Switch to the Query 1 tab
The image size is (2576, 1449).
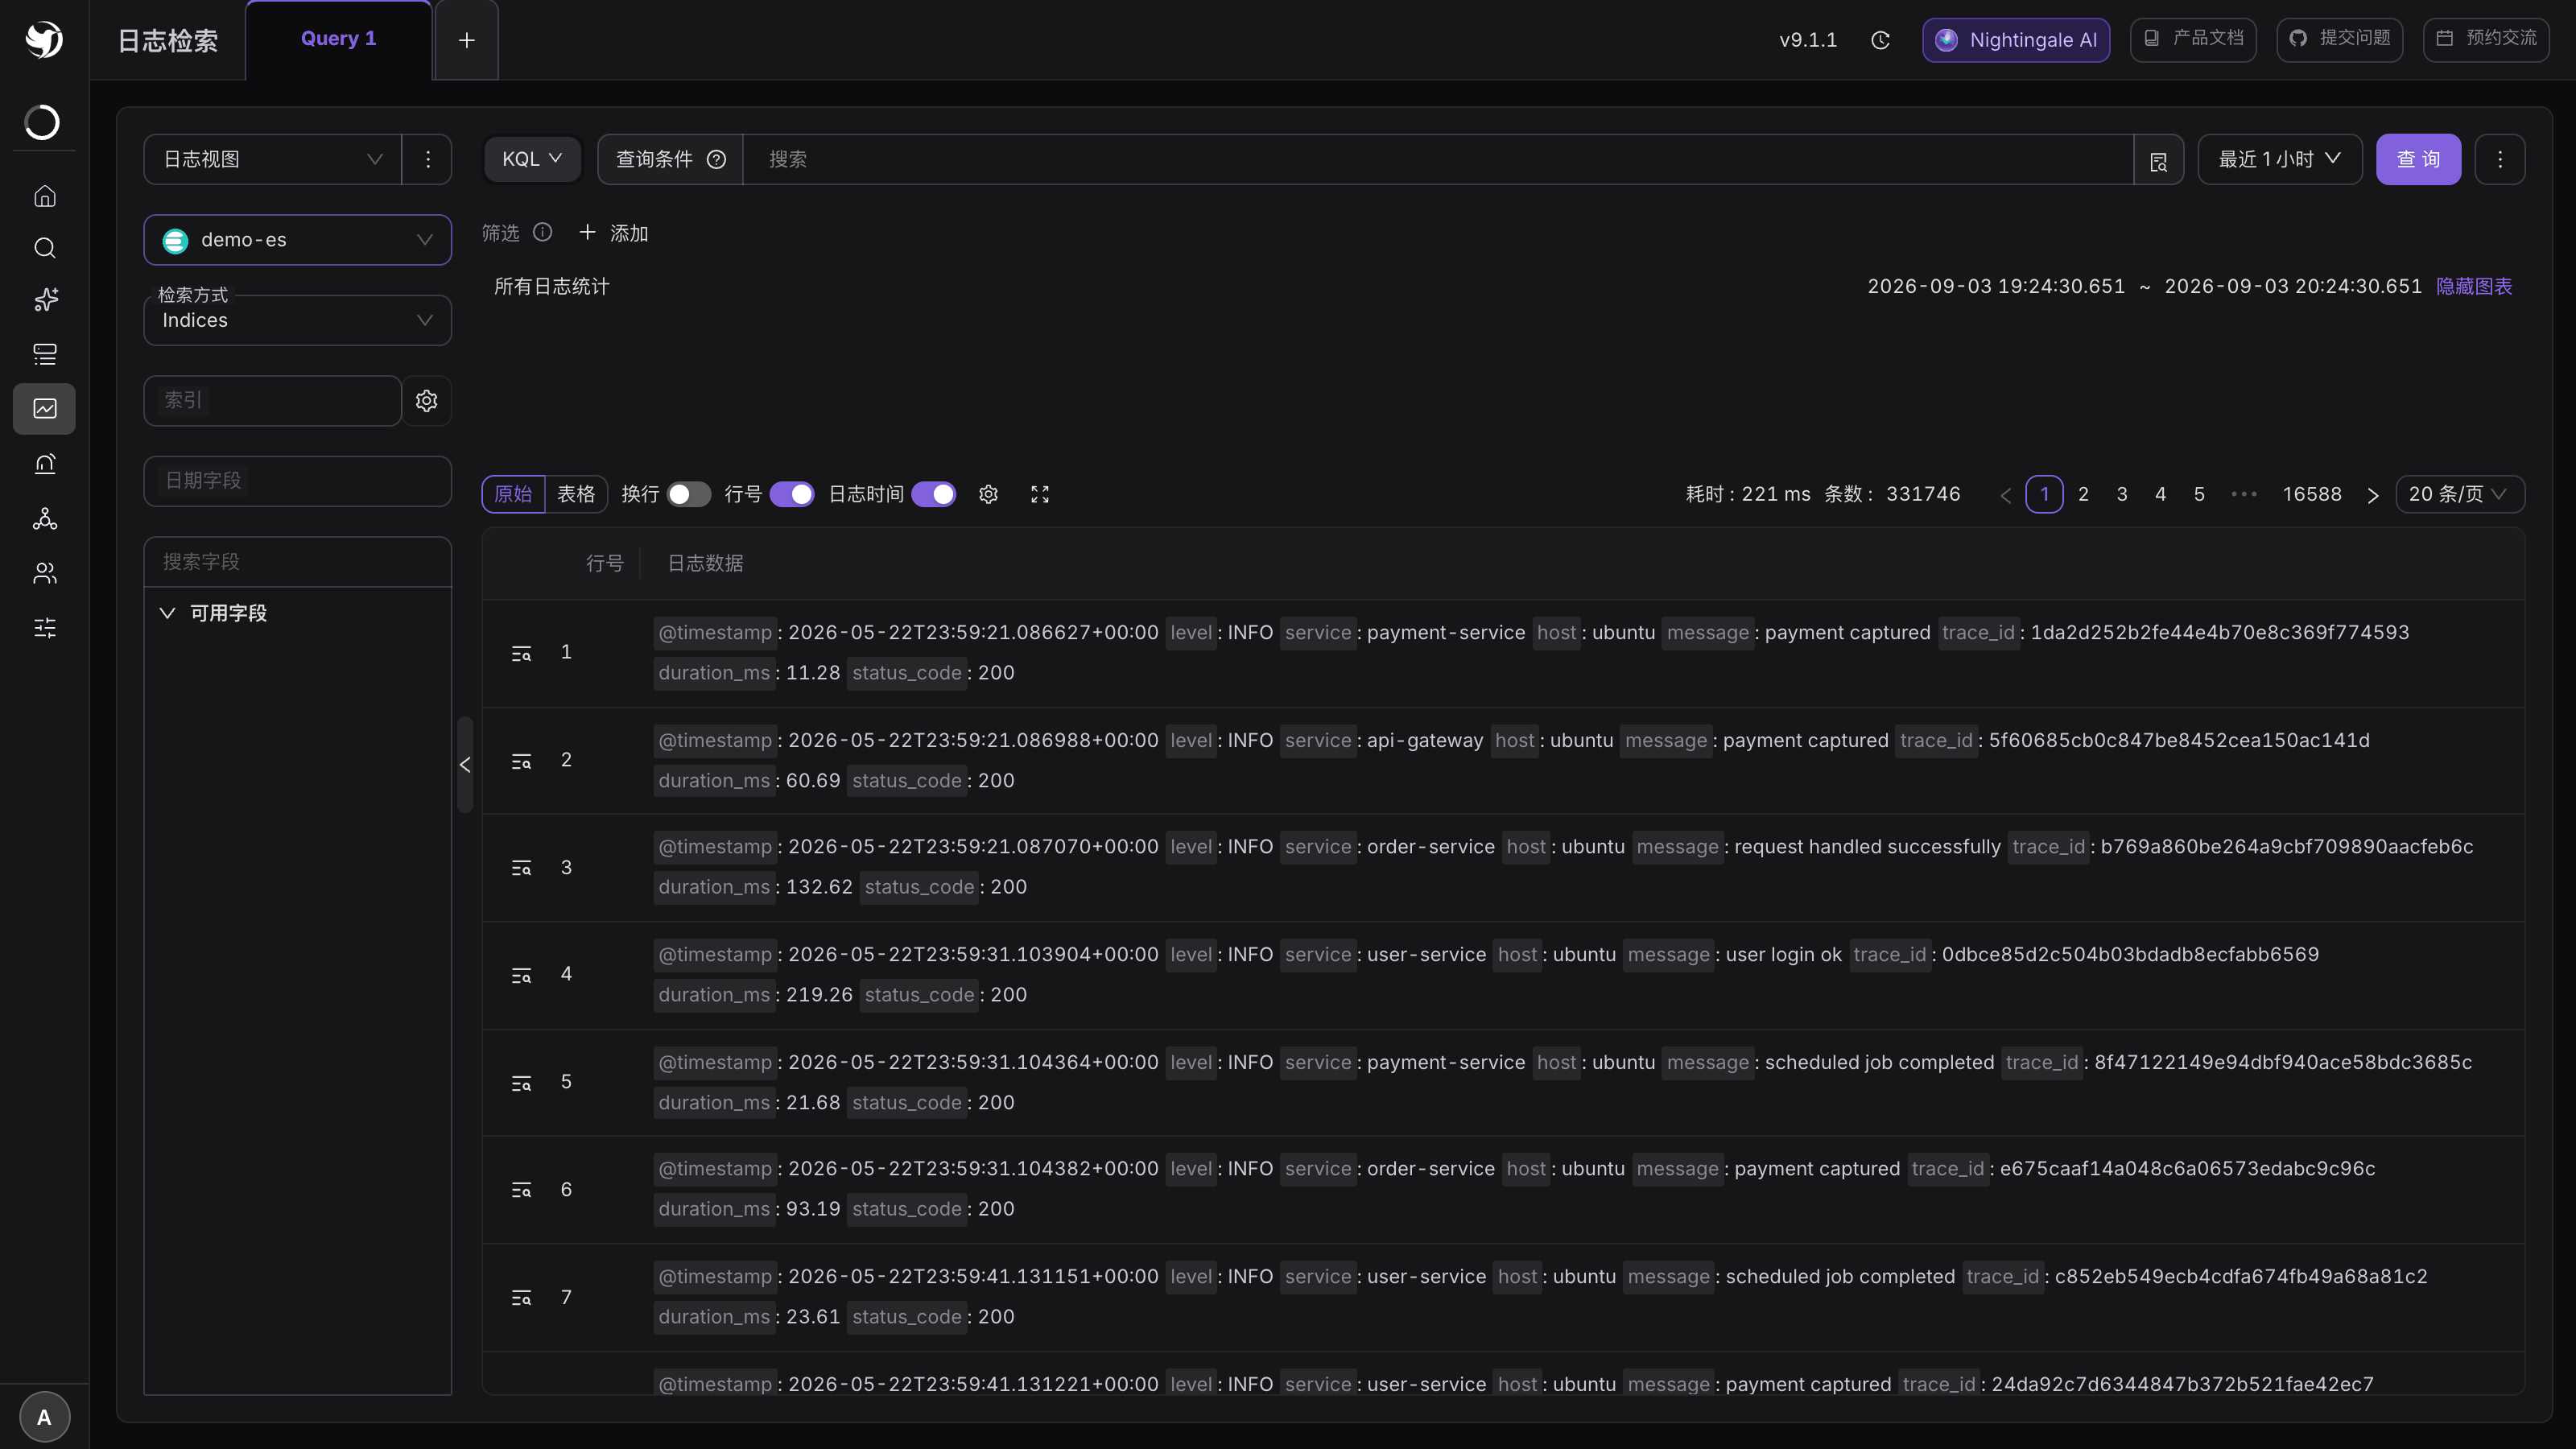coord(338,39)
